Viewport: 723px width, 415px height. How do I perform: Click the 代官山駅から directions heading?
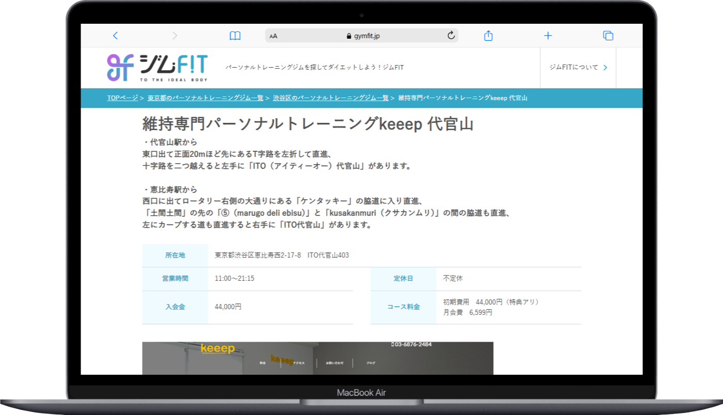pos(170,142)
